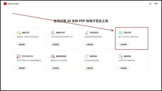Try 编辑 PDF with its 立即试用 button
This screenshot has height=91, width=162.
point(22,44)
